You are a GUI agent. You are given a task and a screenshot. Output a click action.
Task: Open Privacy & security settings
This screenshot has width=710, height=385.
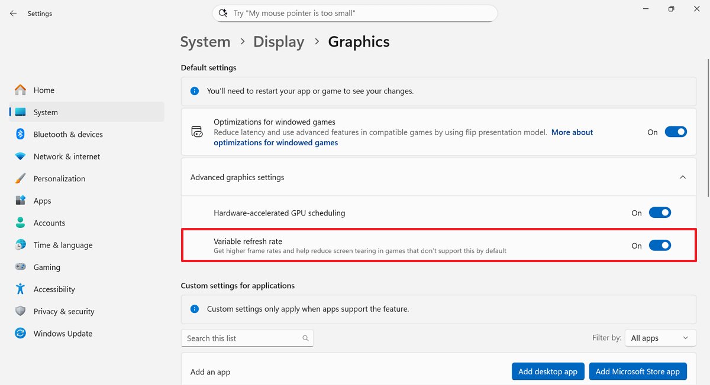point(20,311)
